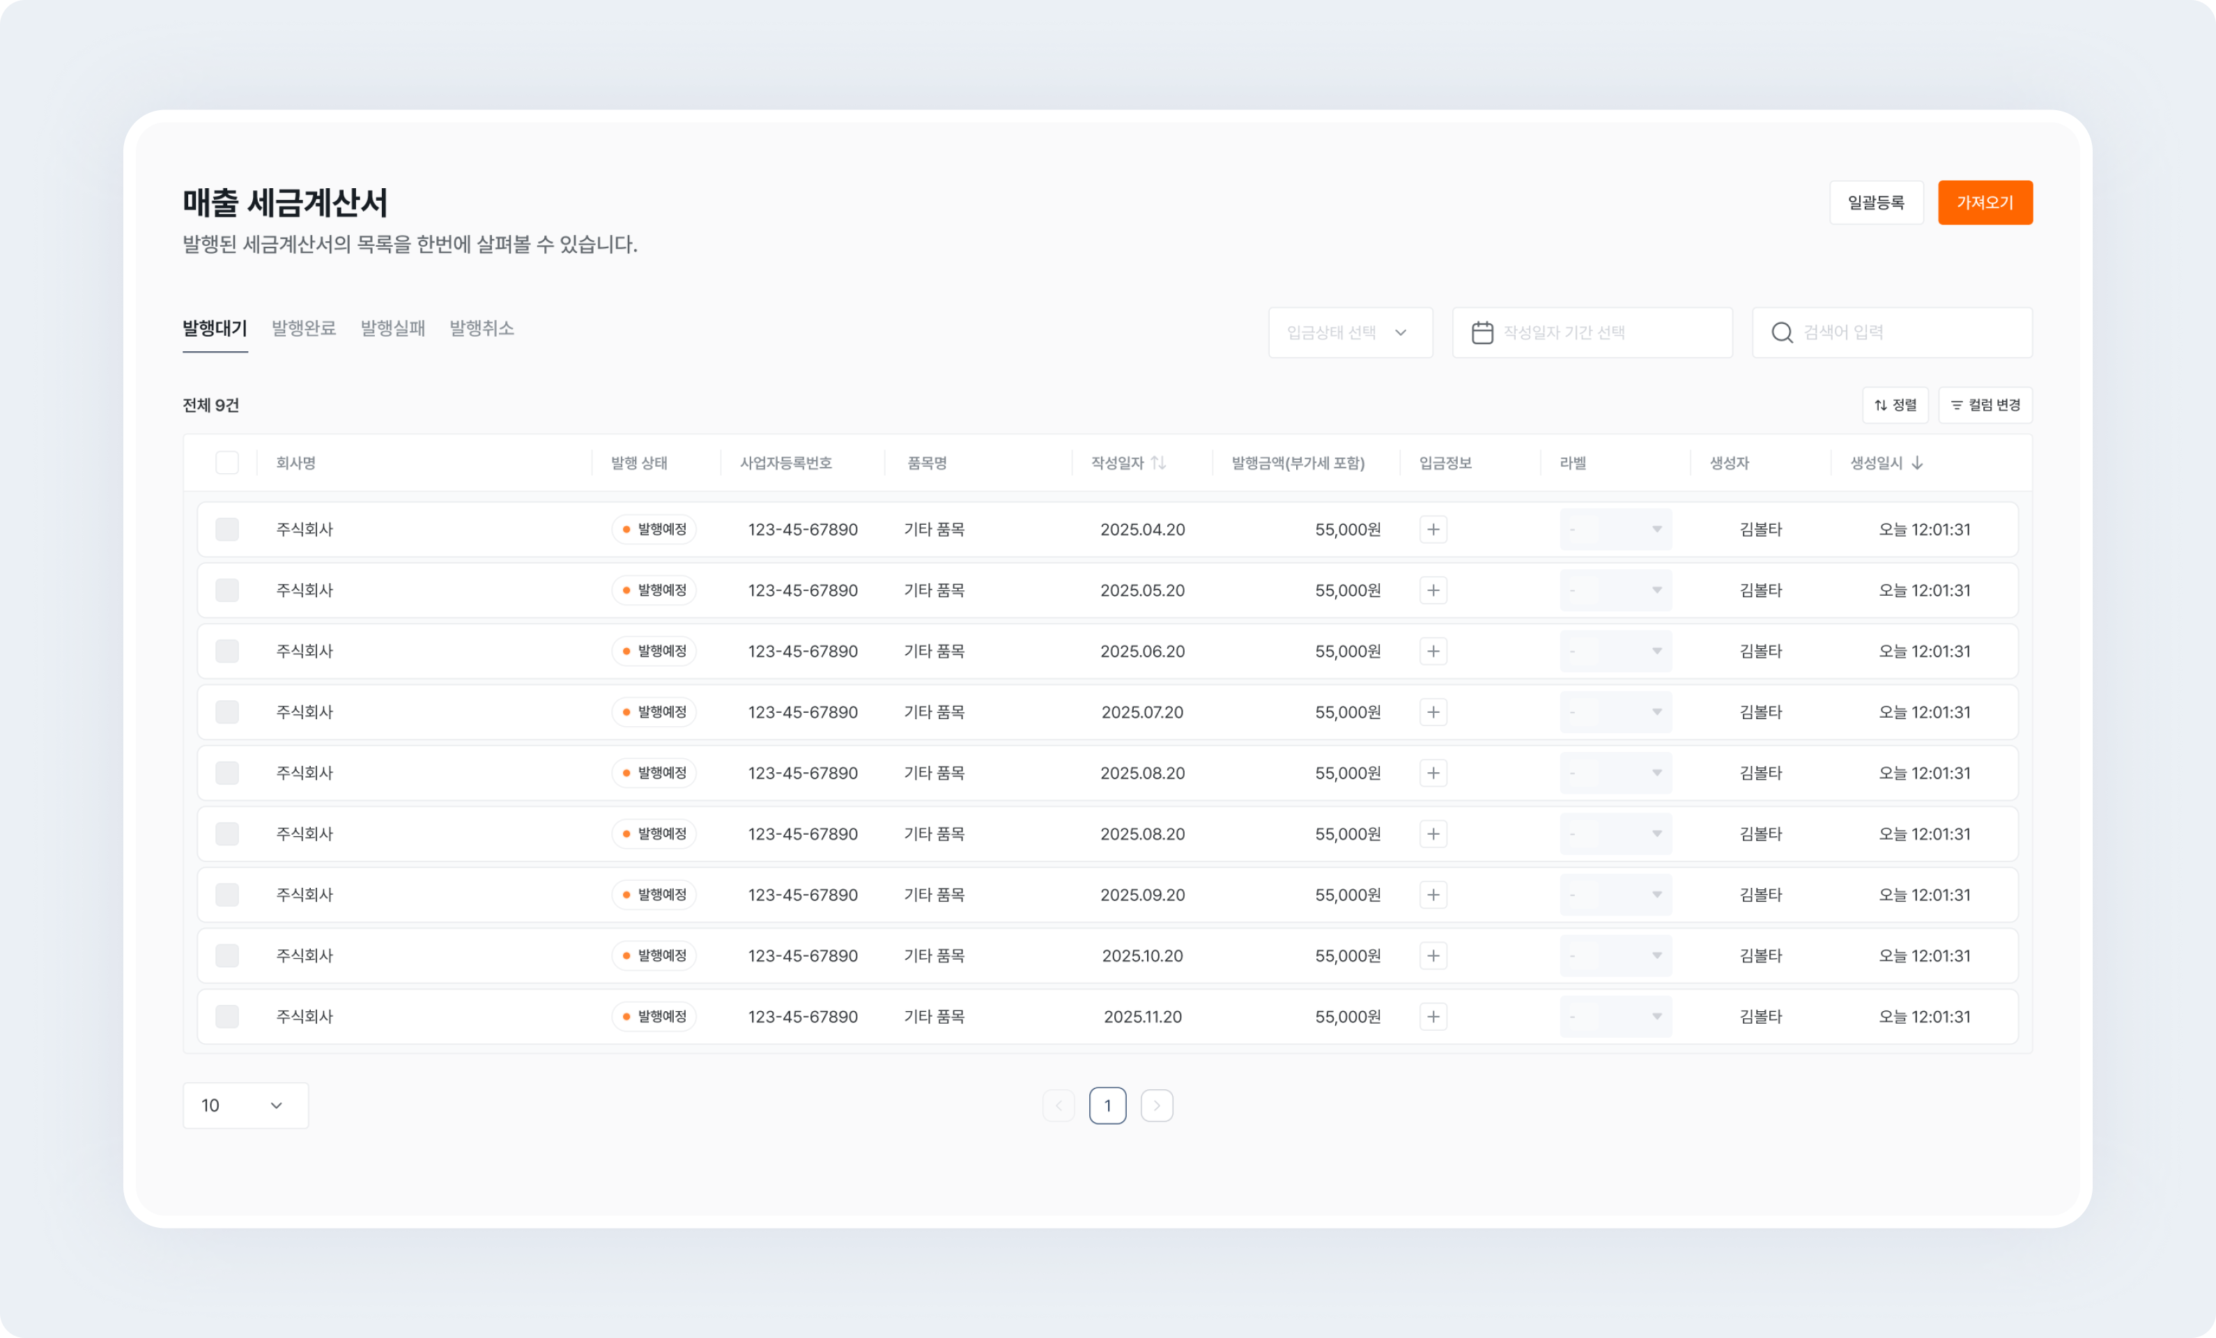Click the plus icon in first row's 입금정보 column
The image size is (2216, 1338).
click(1433, 529)
